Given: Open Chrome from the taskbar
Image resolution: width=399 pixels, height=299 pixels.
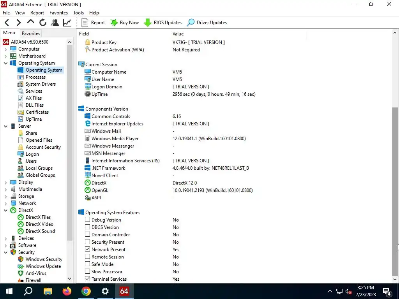Looking at the screenshot, I should click(x=86, y=291).
